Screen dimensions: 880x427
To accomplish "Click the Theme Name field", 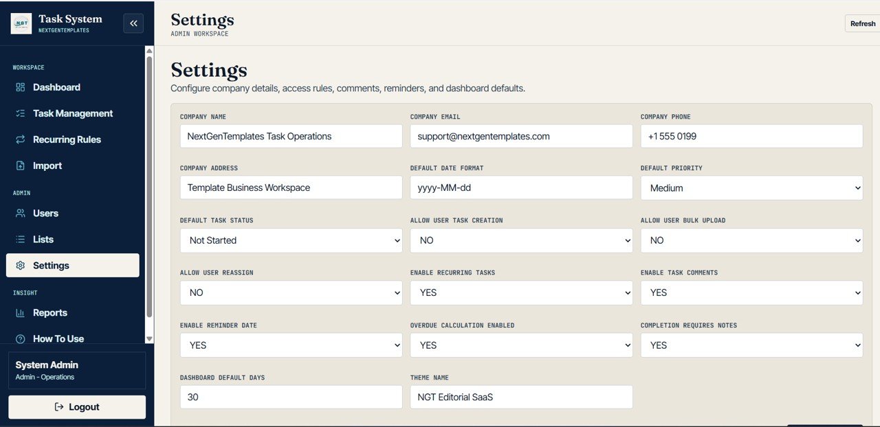I will click(521, 397).
